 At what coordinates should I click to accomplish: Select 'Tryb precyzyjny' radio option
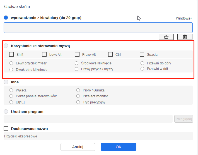78,102
